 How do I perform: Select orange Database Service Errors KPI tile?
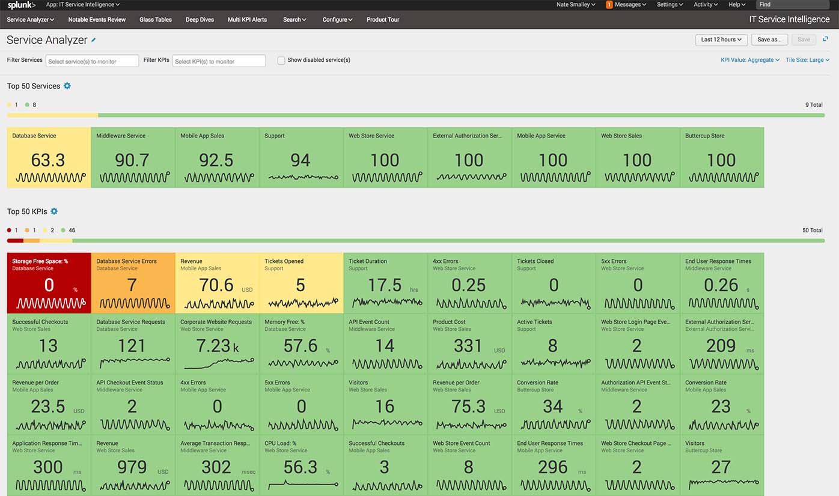133,283
